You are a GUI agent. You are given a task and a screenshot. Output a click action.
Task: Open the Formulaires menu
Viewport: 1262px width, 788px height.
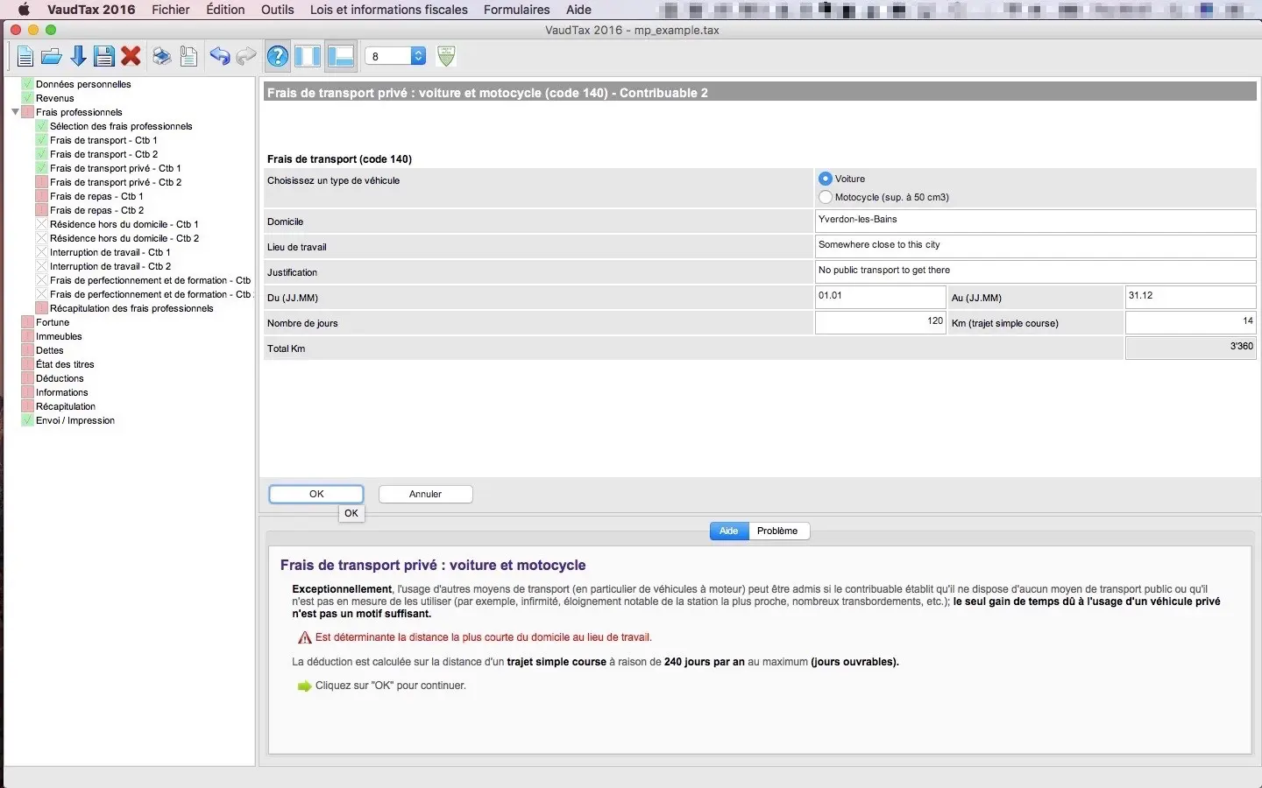(517, 10)
